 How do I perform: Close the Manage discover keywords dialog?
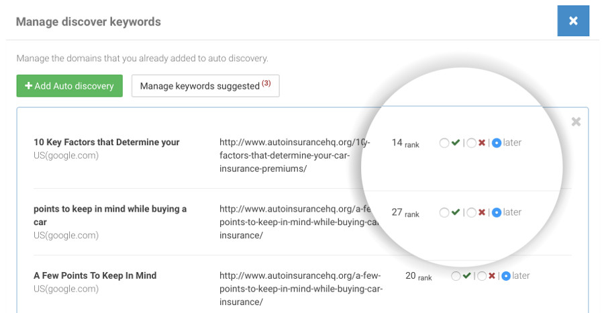tap(573, 21)
